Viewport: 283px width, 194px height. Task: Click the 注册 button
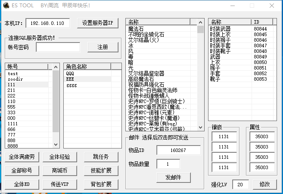pos(103,47)
